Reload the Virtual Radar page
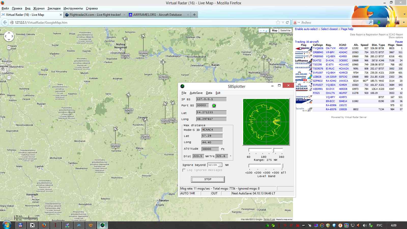Image resolution: width=407 pixels, height=229 pixels. click(x=287, y=22)
